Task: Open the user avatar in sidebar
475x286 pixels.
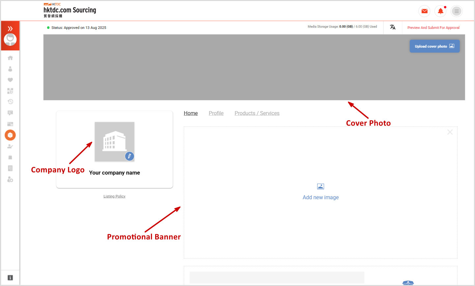Action: coord(10,39)
